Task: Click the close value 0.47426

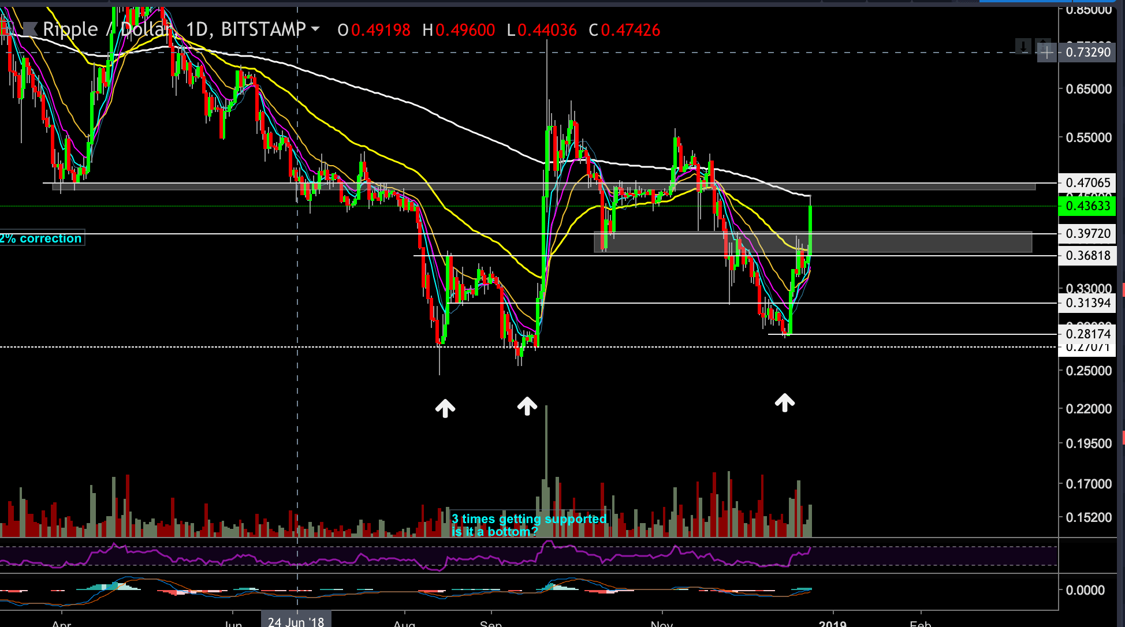Action: (x=630, y=30)
